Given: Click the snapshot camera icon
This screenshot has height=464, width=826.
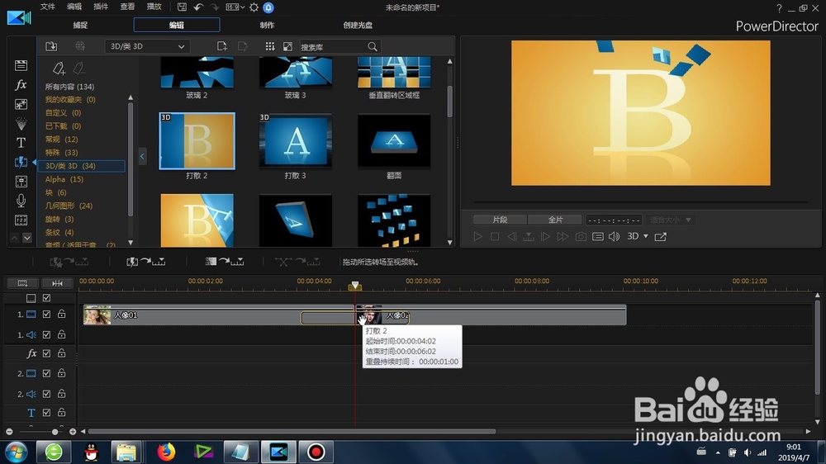Looking at the screenshot, I should (x=581, y=236).
